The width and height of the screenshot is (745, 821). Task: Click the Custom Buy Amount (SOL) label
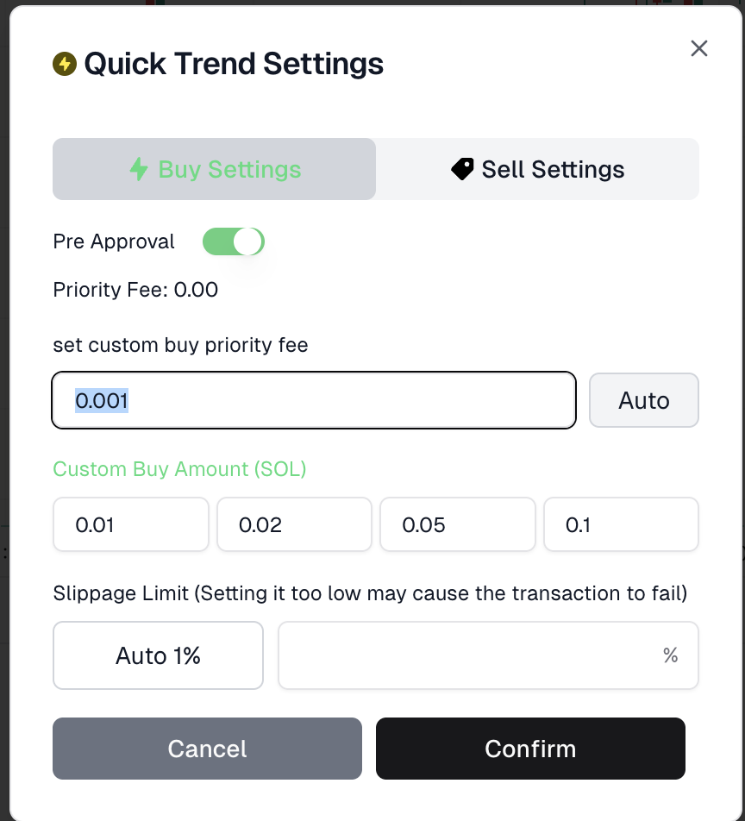(x=179, y=469)
